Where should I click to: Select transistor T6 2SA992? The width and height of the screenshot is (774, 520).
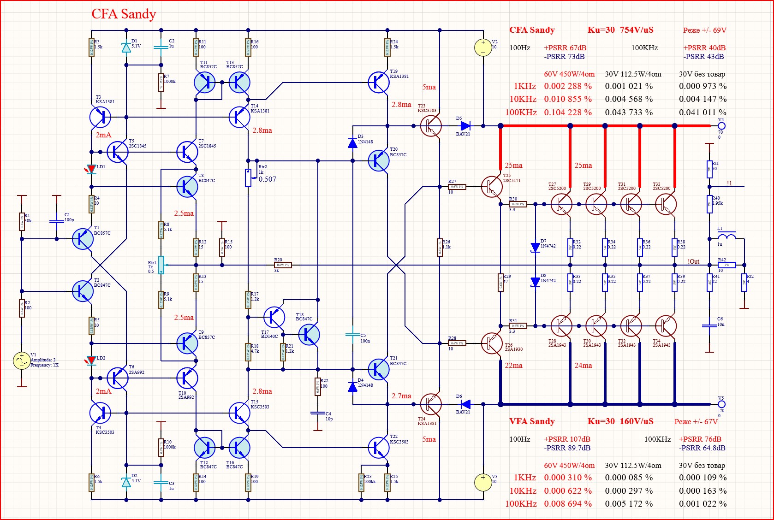point(118,378)
